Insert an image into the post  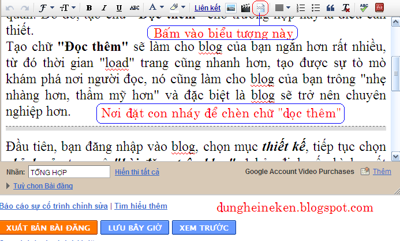[231, 8]
